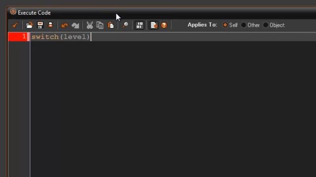Click the Execute Code title bar

point(161,13)
